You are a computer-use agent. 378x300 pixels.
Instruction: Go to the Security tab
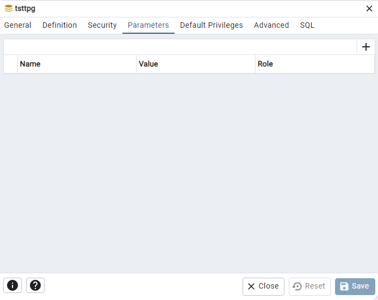102,25
